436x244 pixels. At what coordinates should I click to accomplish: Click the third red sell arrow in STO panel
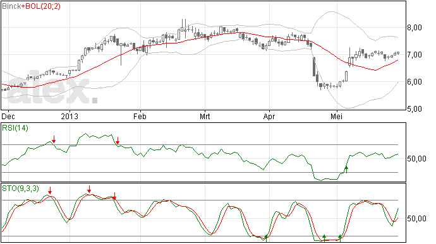tap(114, 196)
